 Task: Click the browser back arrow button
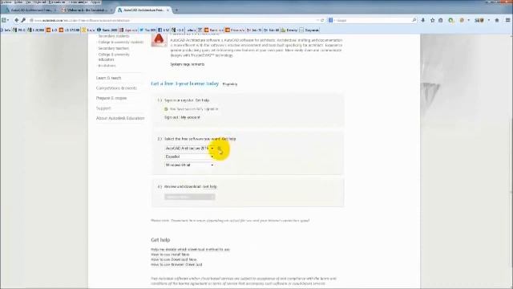16,20
